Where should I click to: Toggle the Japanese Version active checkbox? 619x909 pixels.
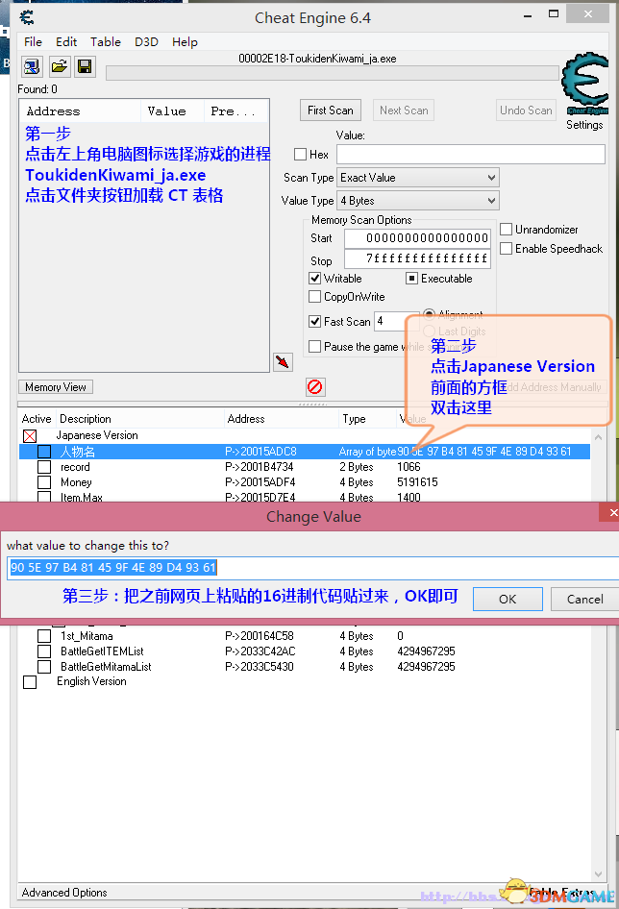click(x=30, y=436)
